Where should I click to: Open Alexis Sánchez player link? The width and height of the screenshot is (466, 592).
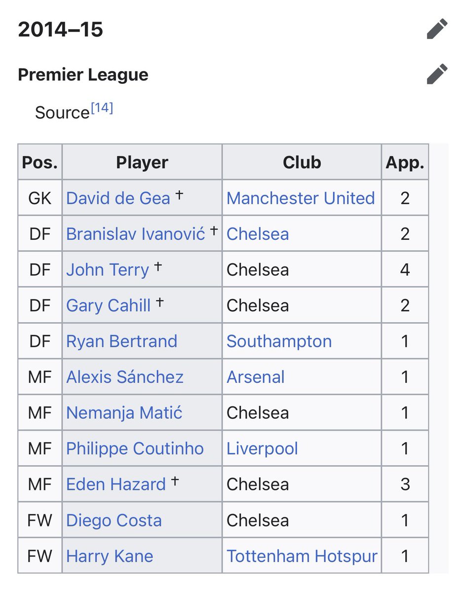point(125,377)
